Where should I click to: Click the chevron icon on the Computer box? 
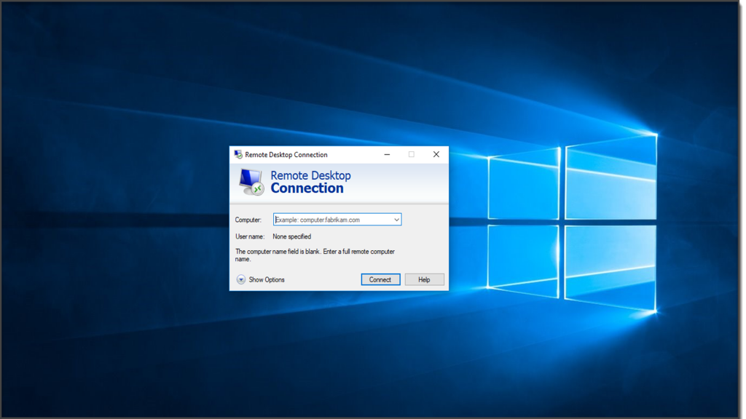[397, 219]
